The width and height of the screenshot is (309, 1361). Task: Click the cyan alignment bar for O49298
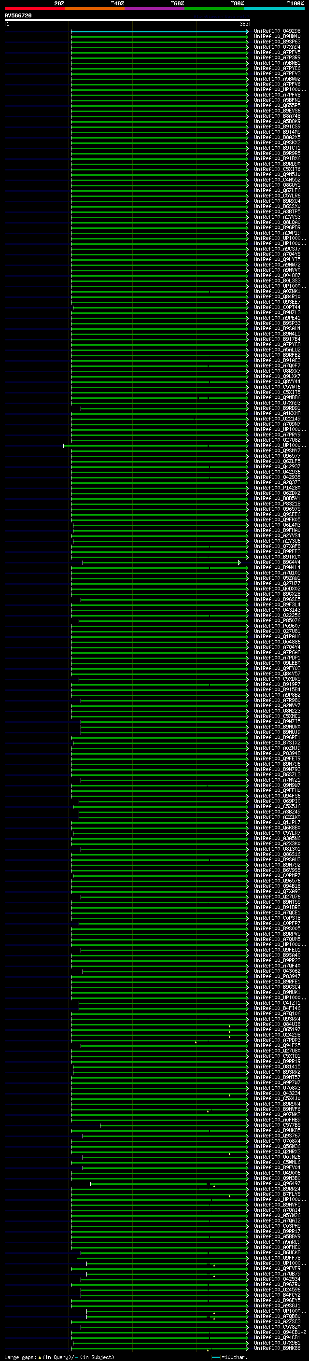click(159, 31)
